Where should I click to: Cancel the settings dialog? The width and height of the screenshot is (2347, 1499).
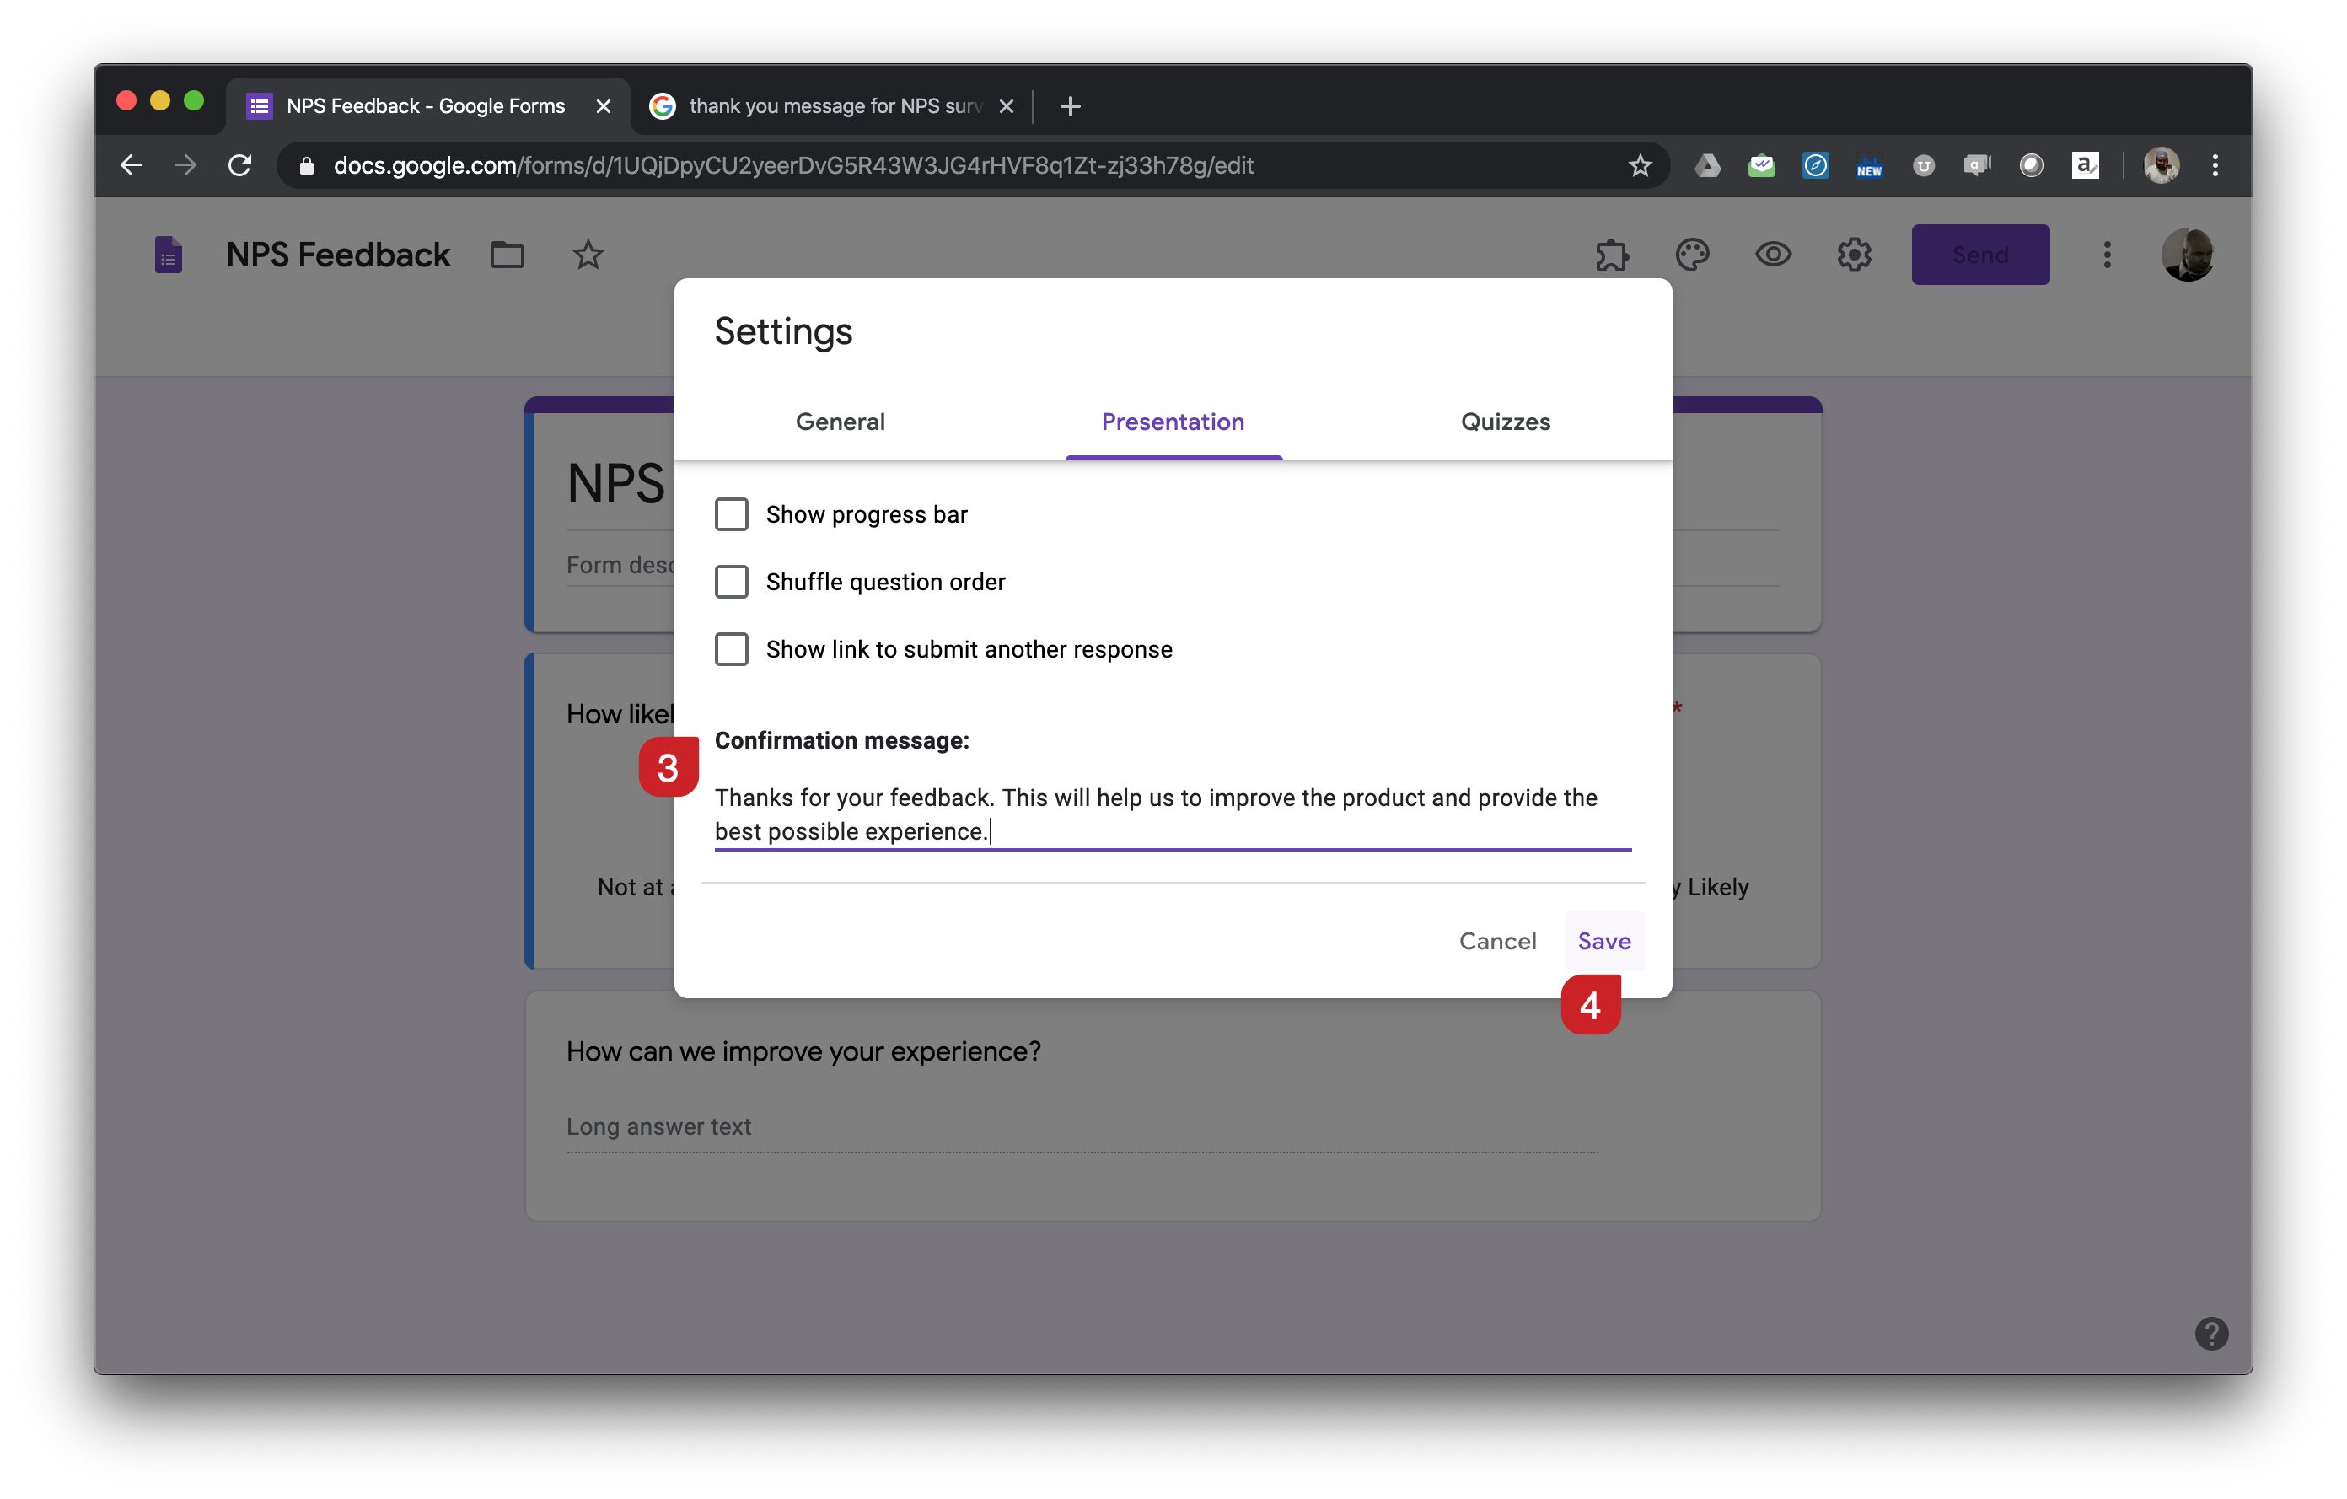pyautogui.click(x=1497, y=942)
